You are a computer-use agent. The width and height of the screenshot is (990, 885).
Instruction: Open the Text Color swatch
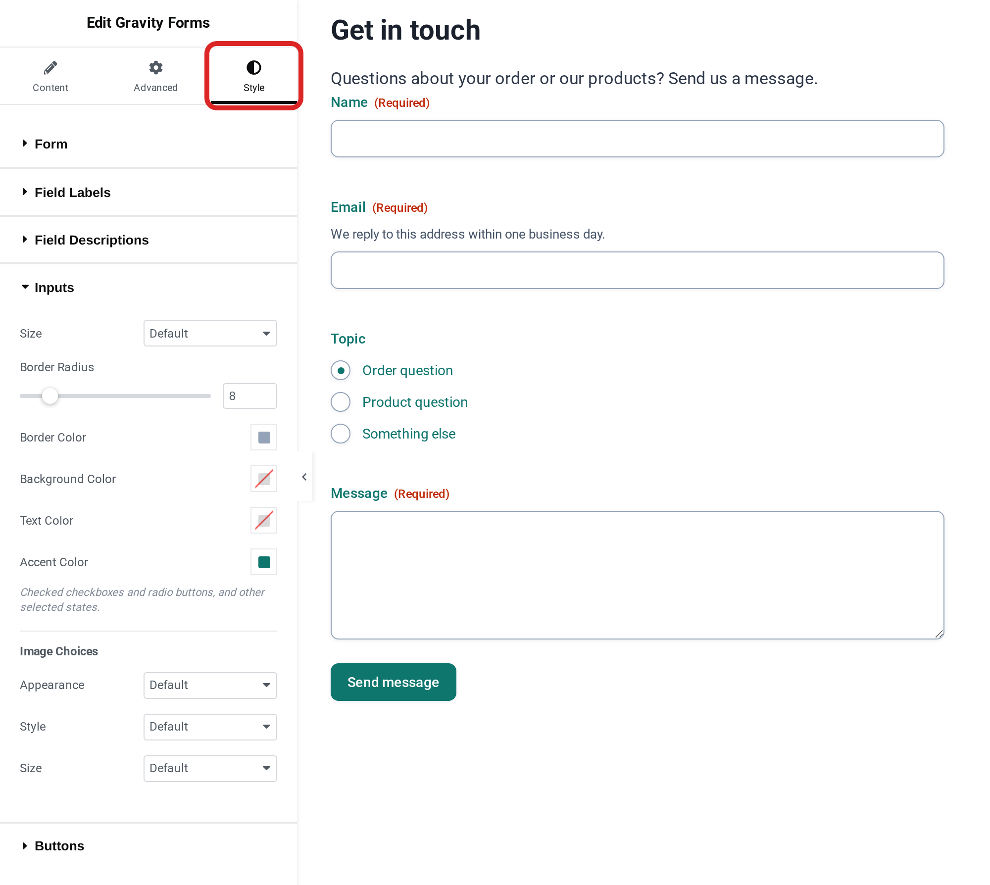tap(264, 521)
